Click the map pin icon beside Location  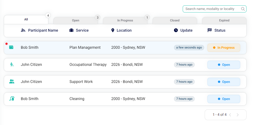(113, 30)
